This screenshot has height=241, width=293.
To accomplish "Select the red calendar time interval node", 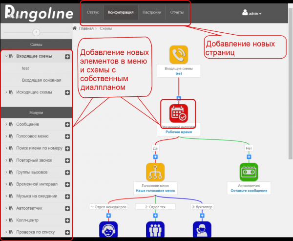I will 179,113.
